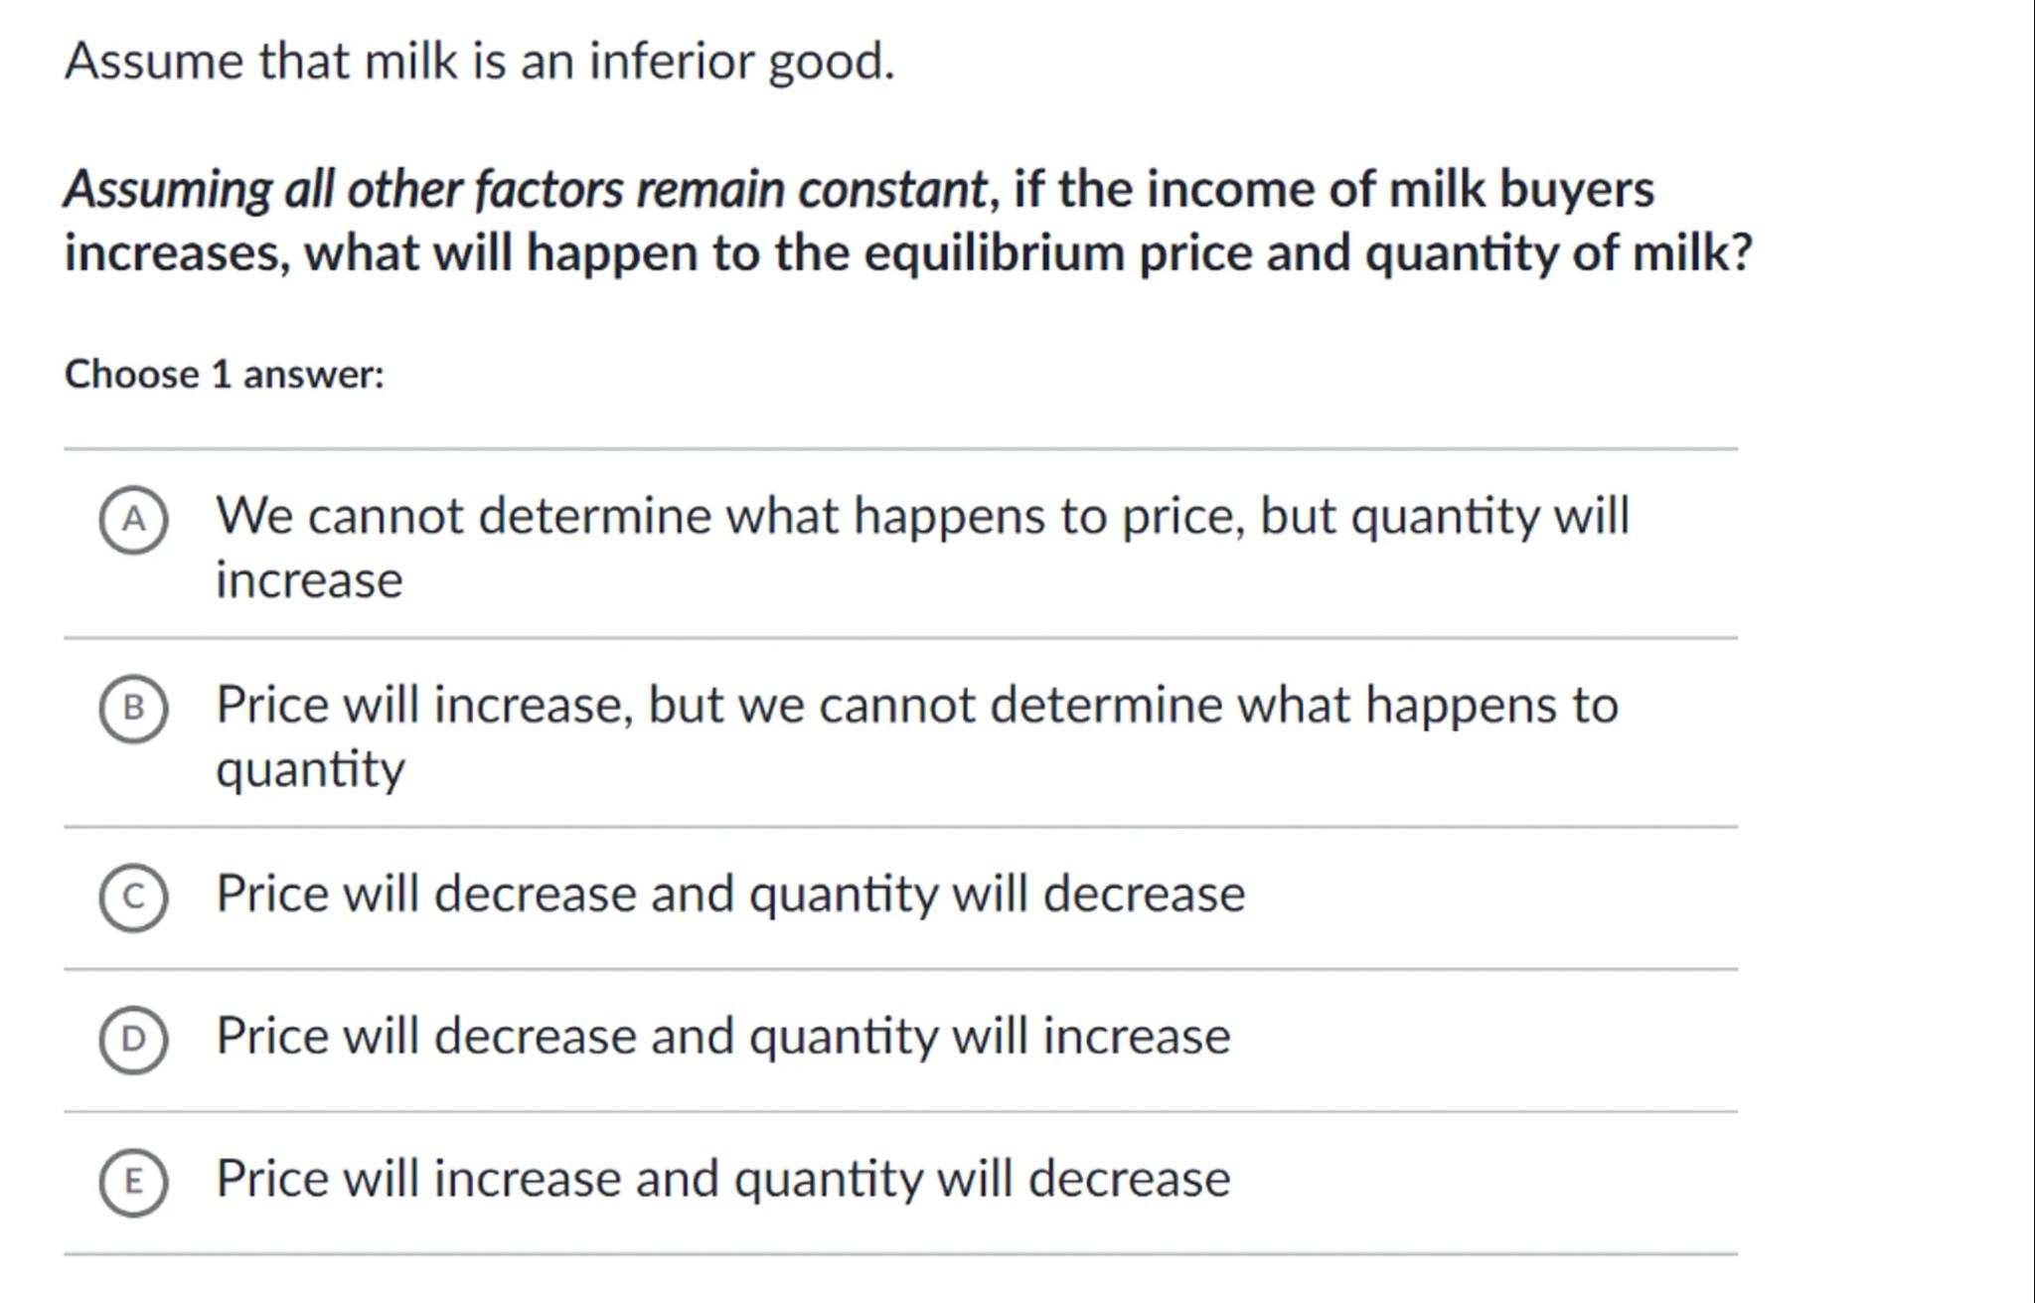Click the word 'quantity' ending option B
The width and height of the screenshot is (2035, 1303).
pyautogui.click(x=310, y=769)
